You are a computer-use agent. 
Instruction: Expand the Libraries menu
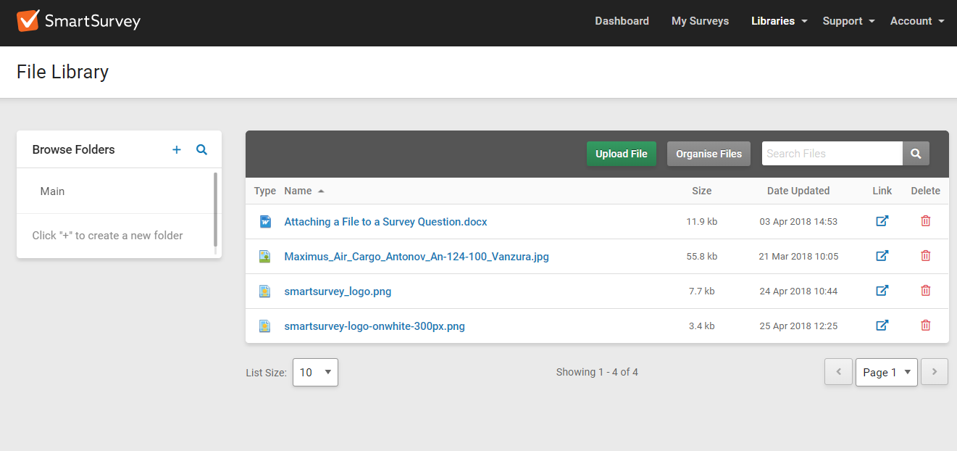click(779, 21)
